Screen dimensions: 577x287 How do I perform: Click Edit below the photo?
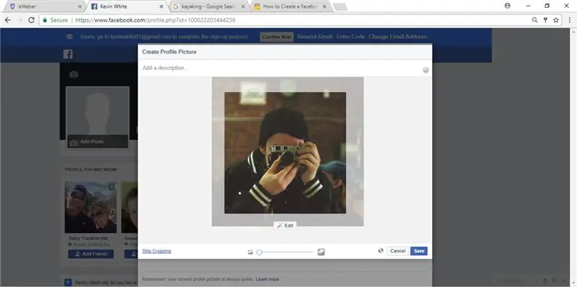click(x=285, y=226)
